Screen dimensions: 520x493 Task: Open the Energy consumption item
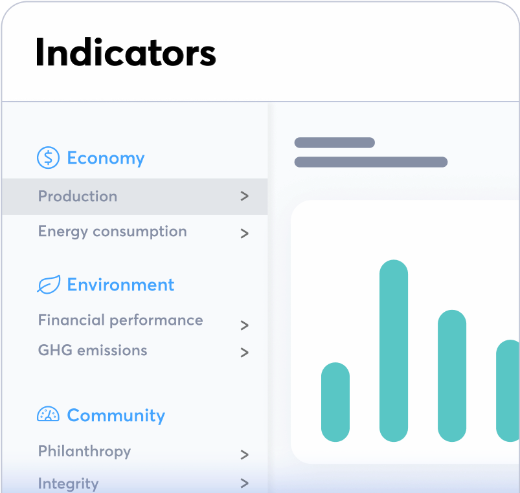112,232
